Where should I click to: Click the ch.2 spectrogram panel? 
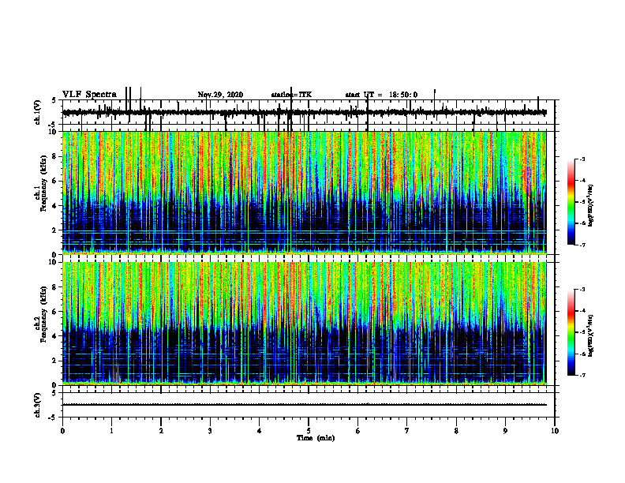point(304,324)
